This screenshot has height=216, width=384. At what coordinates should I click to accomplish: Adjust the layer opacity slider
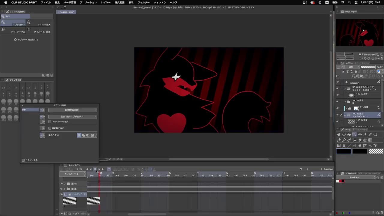coord(368,67)
